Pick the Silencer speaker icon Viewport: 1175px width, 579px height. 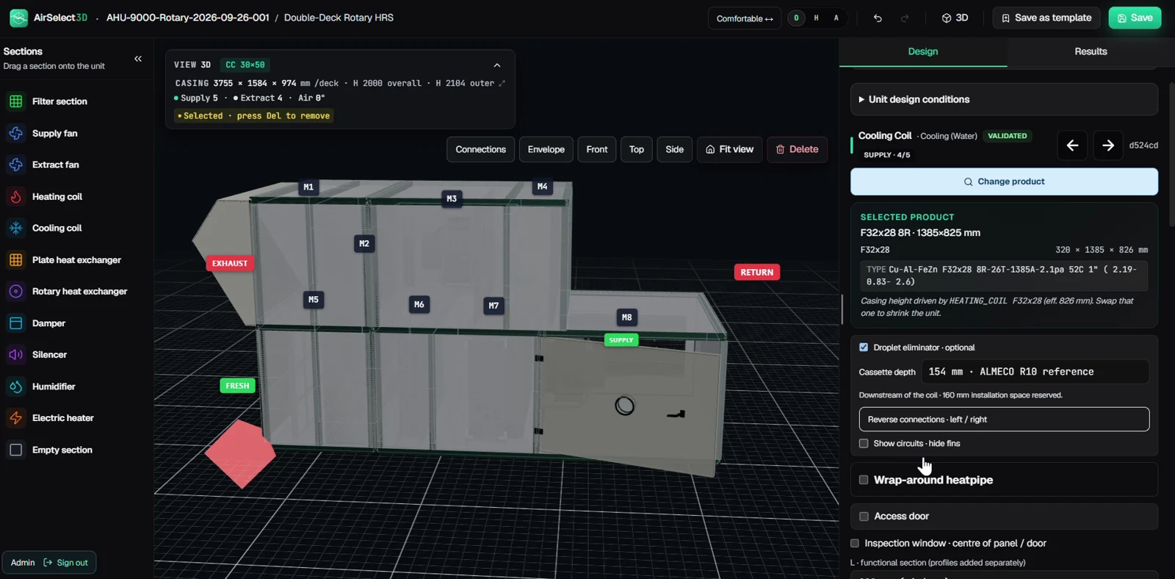pyautogui.click(x=16, y=355)
